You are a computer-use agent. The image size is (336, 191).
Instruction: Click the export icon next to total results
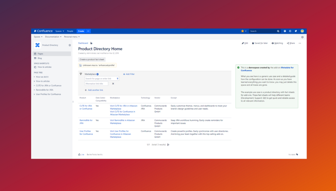(168, 145)
